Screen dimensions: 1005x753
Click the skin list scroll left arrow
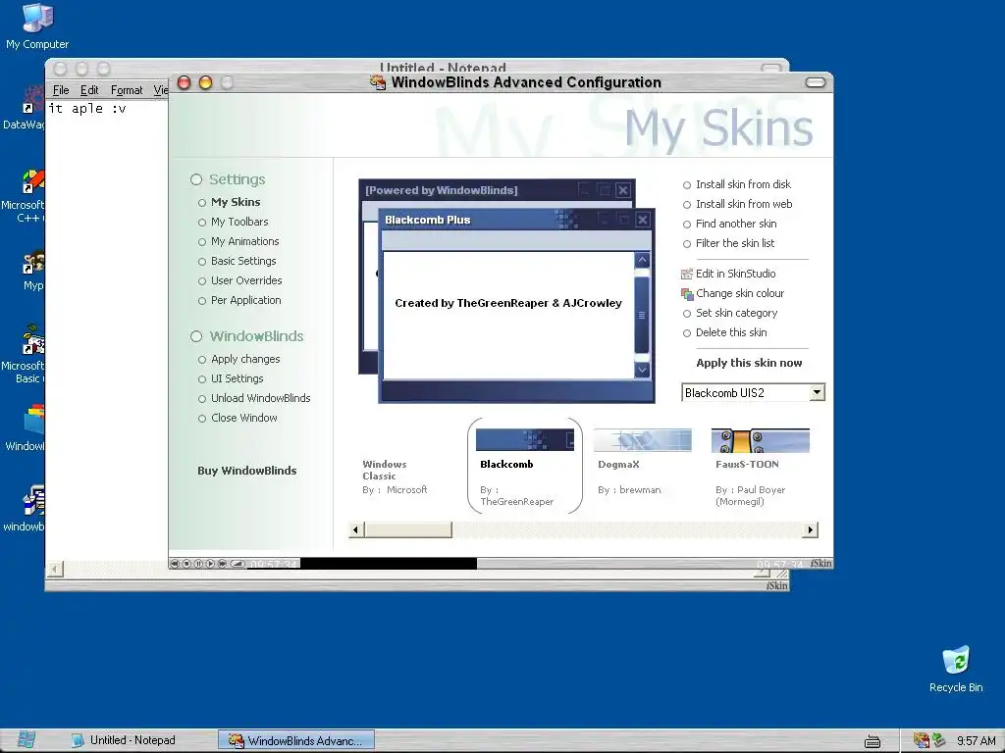tap(356, 529)
